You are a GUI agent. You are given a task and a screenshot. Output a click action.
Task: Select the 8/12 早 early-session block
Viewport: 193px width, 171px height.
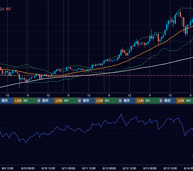[x=120, y=101]
